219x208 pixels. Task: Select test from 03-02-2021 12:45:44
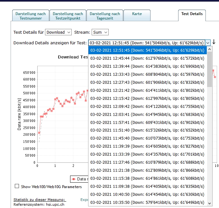click(x=147, y=58)
